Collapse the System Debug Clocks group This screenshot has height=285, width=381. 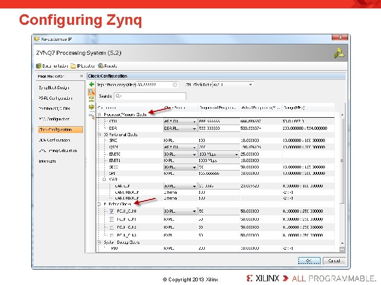(99, 242)
